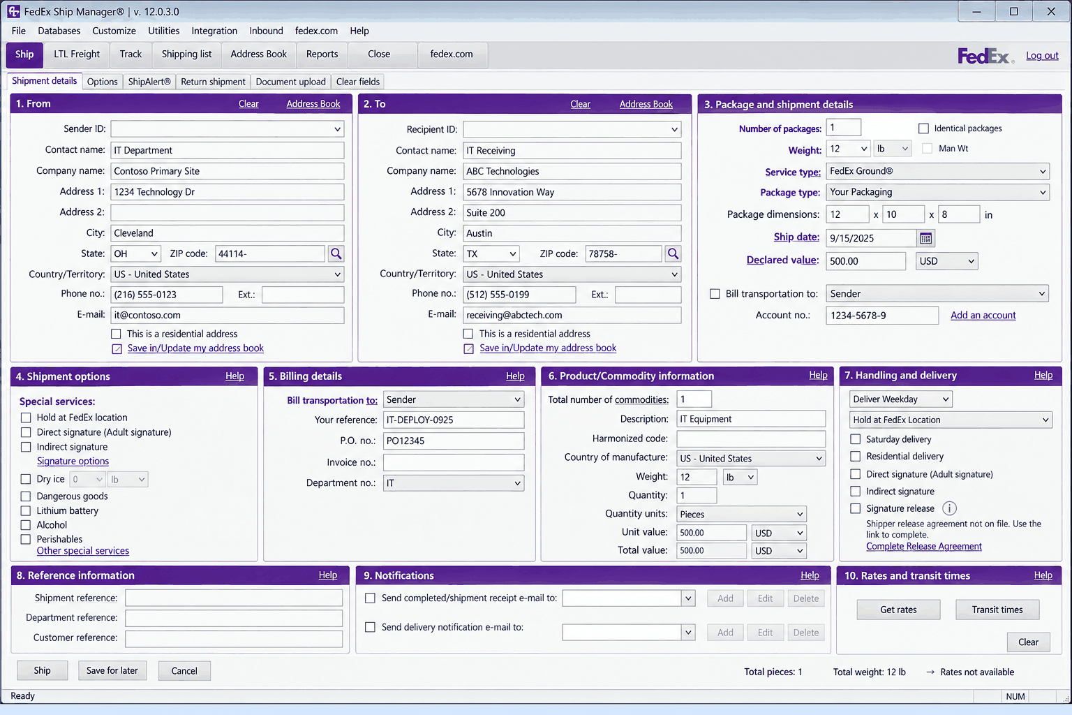Viewport: 1072px width, 715px height.
Task: Click Signature options link
Action: pos(73,462)
